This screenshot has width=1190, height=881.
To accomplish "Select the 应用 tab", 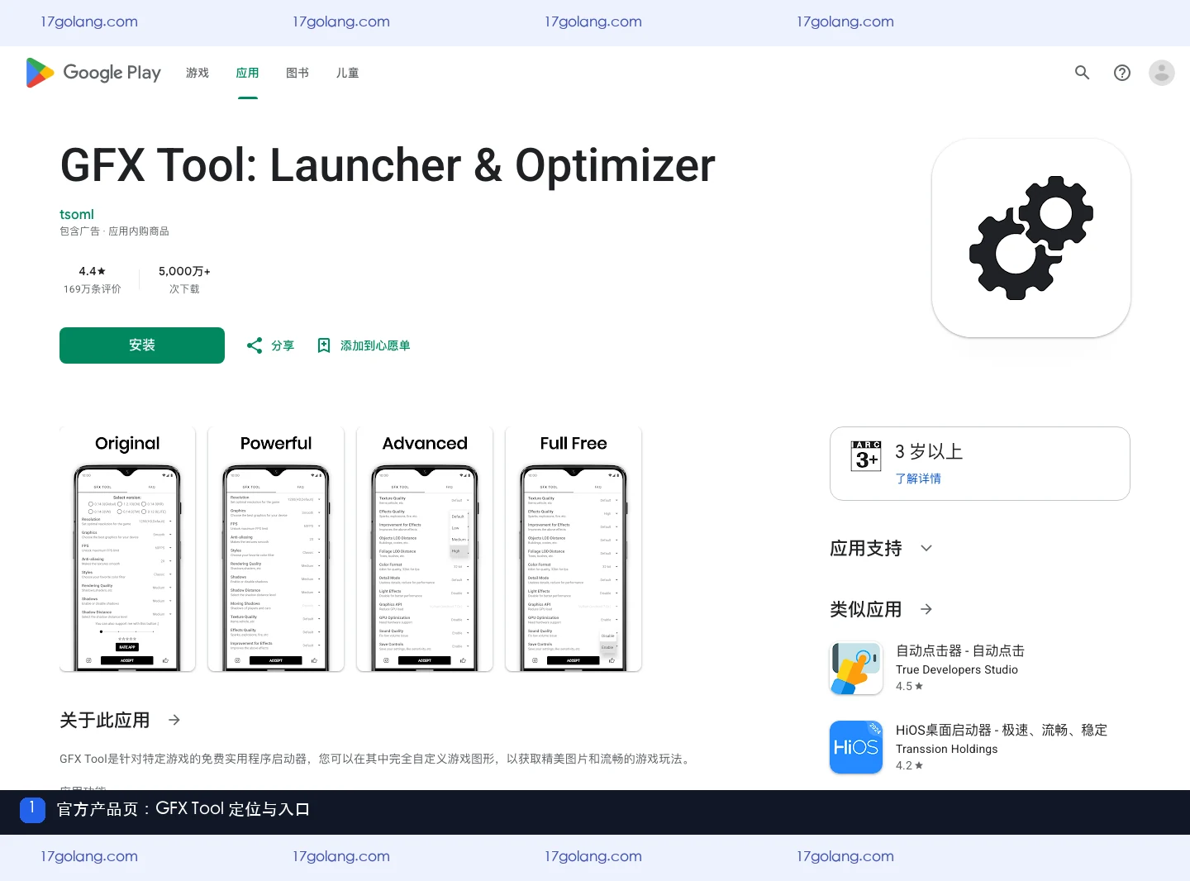I will tap(247, 73).
